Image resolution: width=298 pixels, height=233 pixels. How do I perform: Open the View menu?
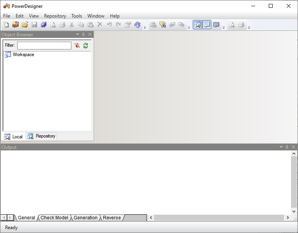click(x=34, y=16)
